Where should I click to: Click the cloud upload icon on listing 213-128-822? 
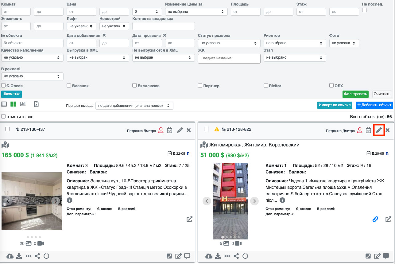coord(209,256)
